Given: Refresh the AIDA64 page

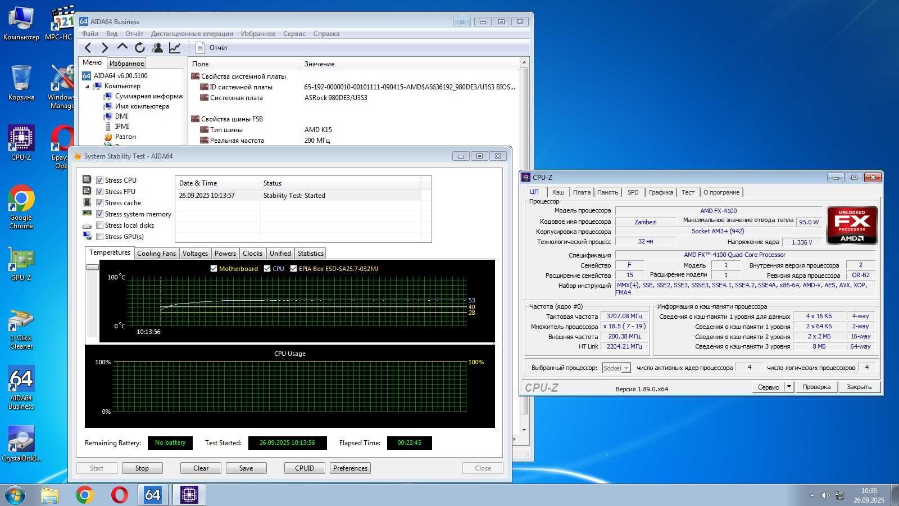Looking at the screenshot, I should [x=140, y=48].
